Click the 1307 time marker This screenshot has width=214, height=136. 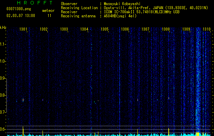point(145,29)
